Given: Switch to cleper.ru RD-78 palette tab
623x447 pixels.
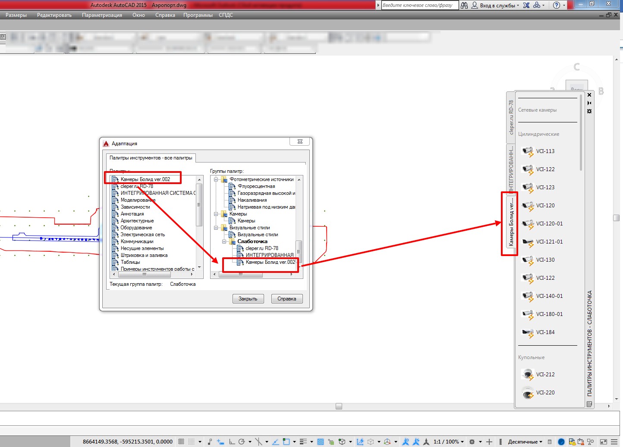Looking at the screenshot, I should (511, 117).
